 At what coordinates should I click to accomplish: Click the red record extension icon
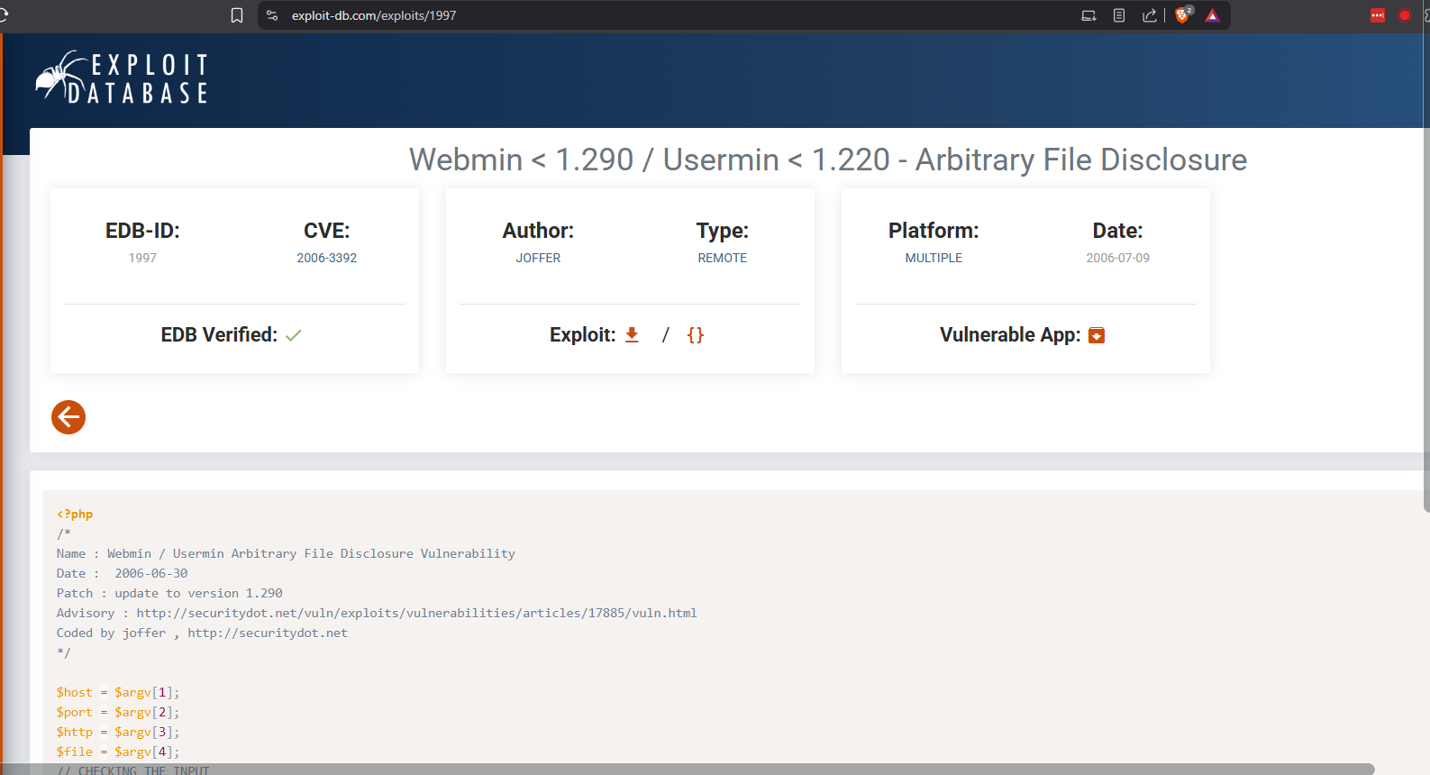click(1404, 15)
